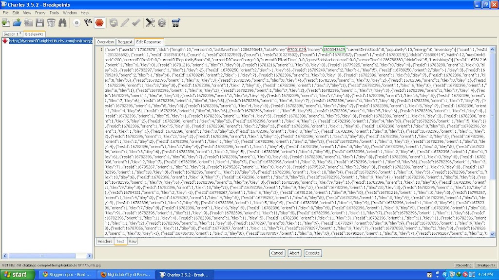Open the Help menu
Screen dimensions: 499x280
pos(84,13)
